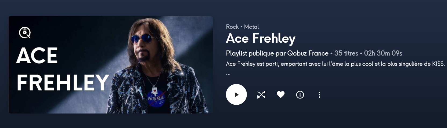Shuffle the playlist tracks
This screenshot has height=128, width=447.
[x=261, y=95]
